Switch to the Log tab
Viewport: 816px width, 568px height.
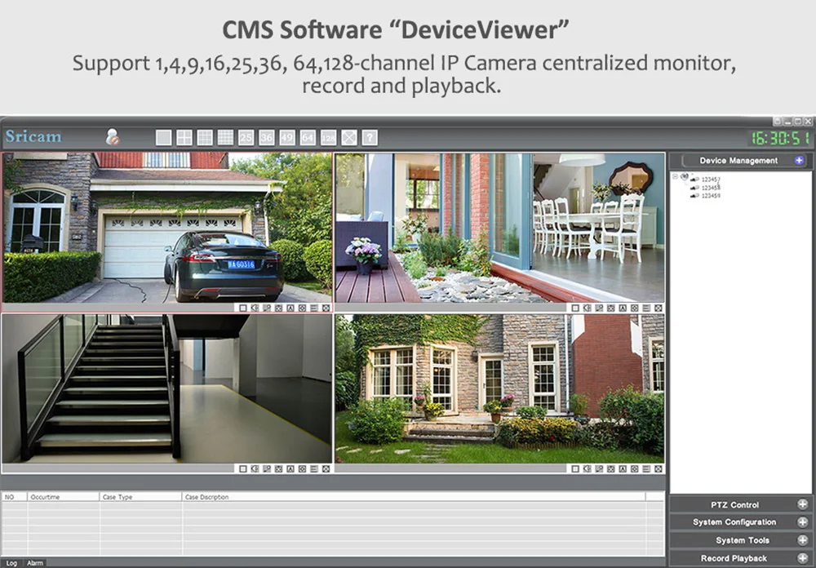click(11, 563)
